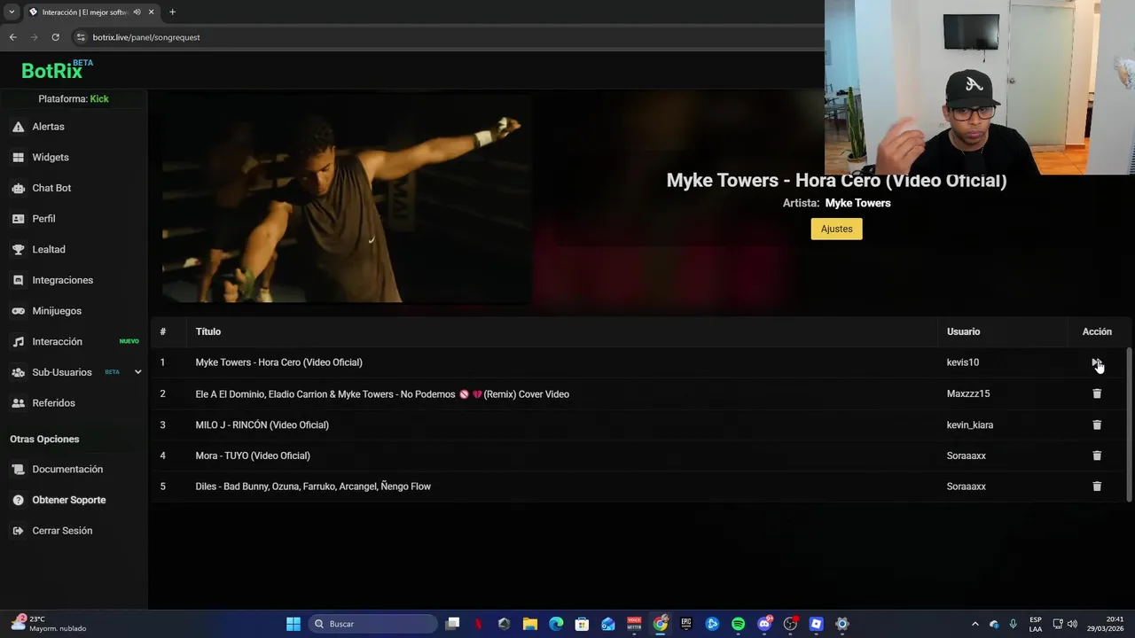Click the Acción column header

point(1097,331)
